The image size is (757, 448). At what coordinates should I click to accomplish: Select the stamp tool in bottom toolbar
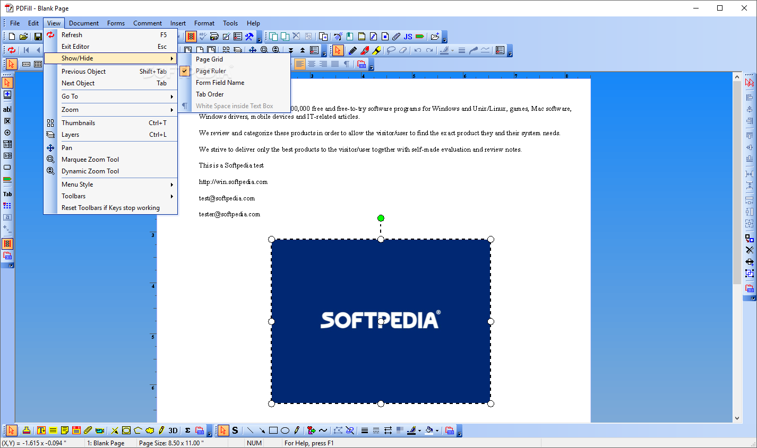(x=26, y=431)
